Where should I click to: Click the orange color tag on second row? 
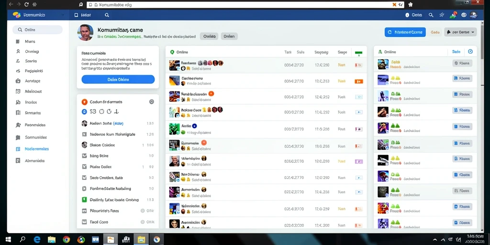(x=358, y=81)
